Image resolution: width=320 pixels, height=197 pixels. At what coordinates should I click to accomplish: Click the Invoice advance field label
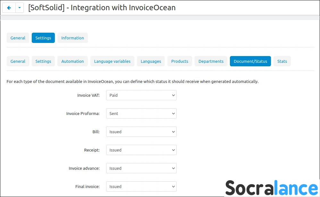84,168
